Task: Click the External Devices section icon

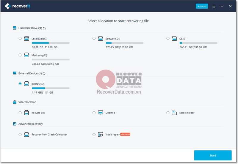Action: 15,73
